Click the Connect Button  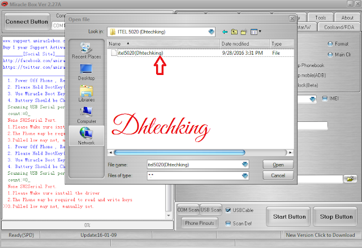tap(27, 21)
